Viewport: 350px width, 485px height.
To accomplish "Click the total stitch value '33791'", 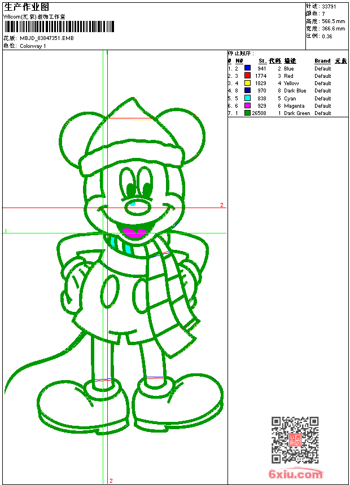I will pos(329,7).
